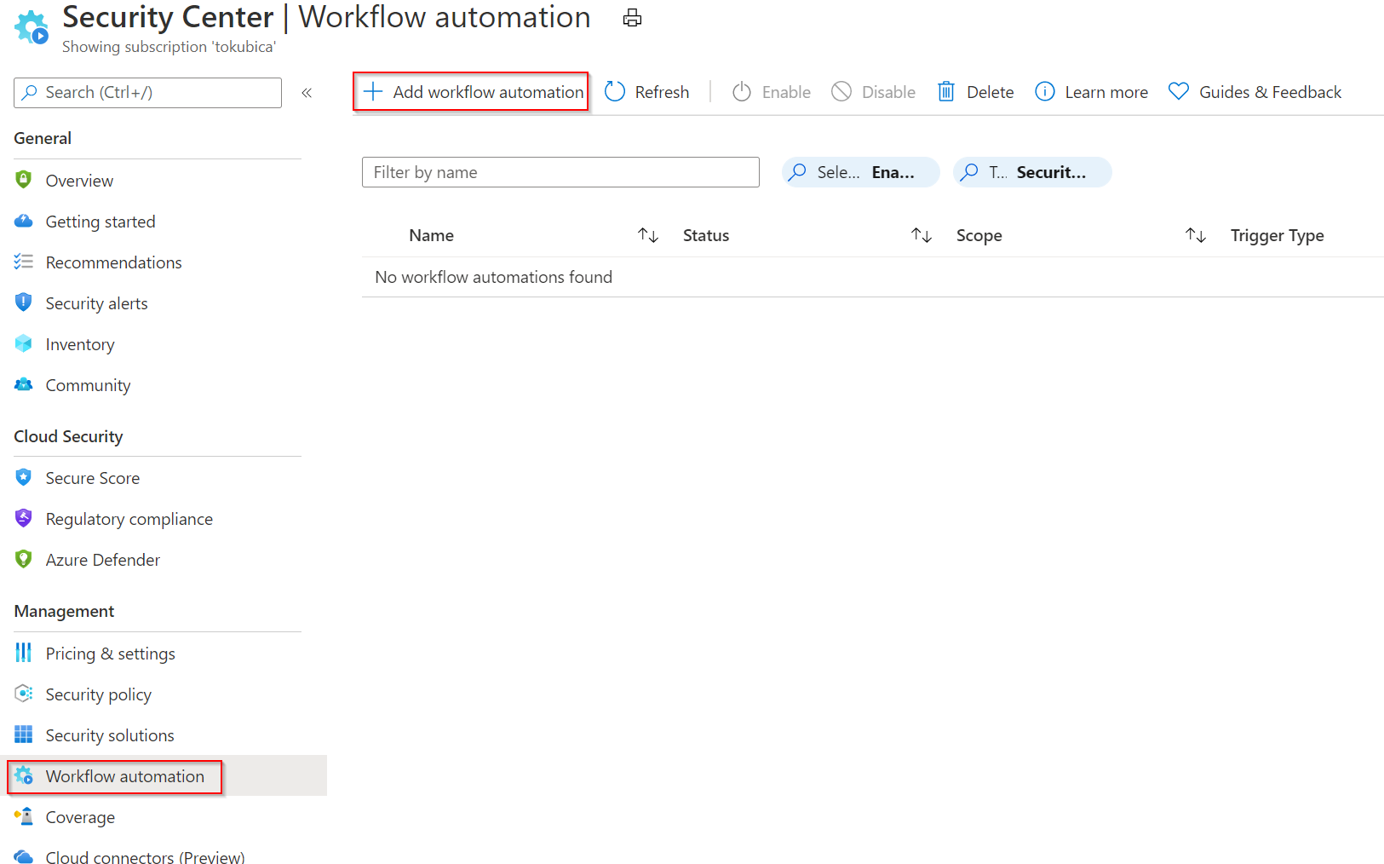Viewport: 1384px width, 864px height.
Task: Open Security alerts in the sidebar
Action: coord(96,303)
